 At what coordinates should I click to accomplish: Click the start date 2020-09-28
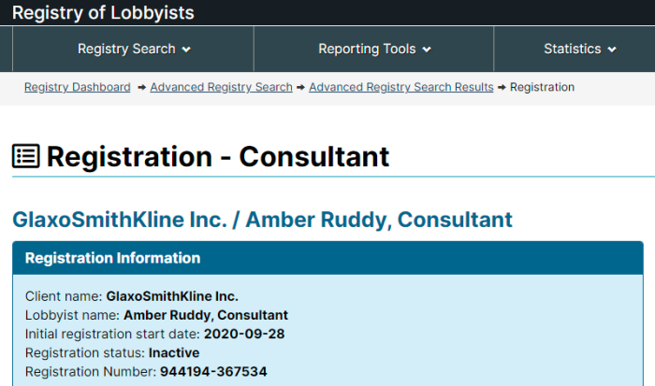click(244, 334)
